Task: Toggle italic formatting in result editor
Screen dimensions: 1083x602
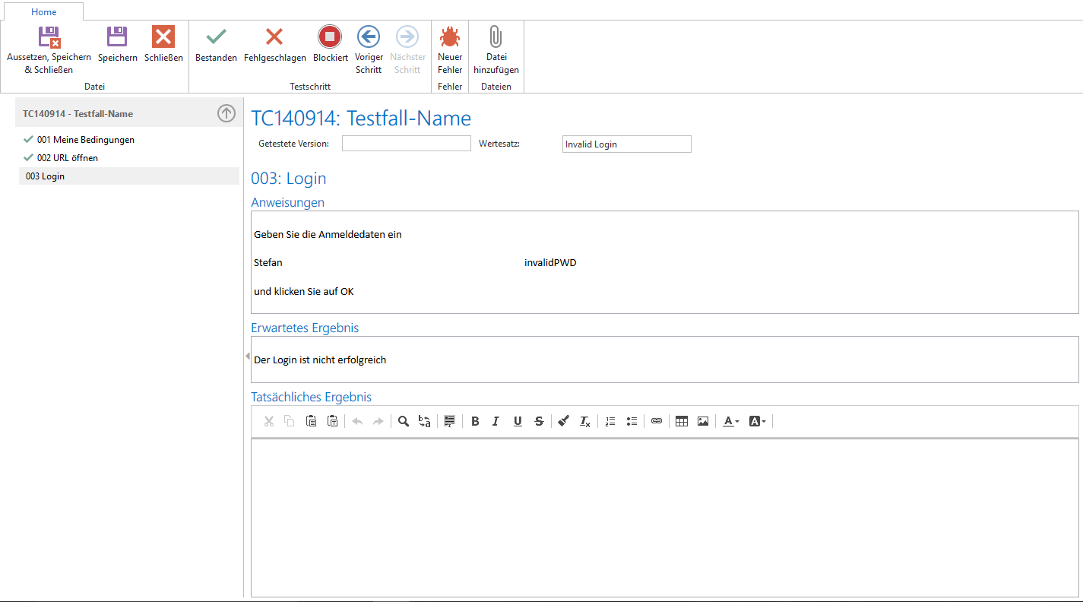Action: coord(496,421)
